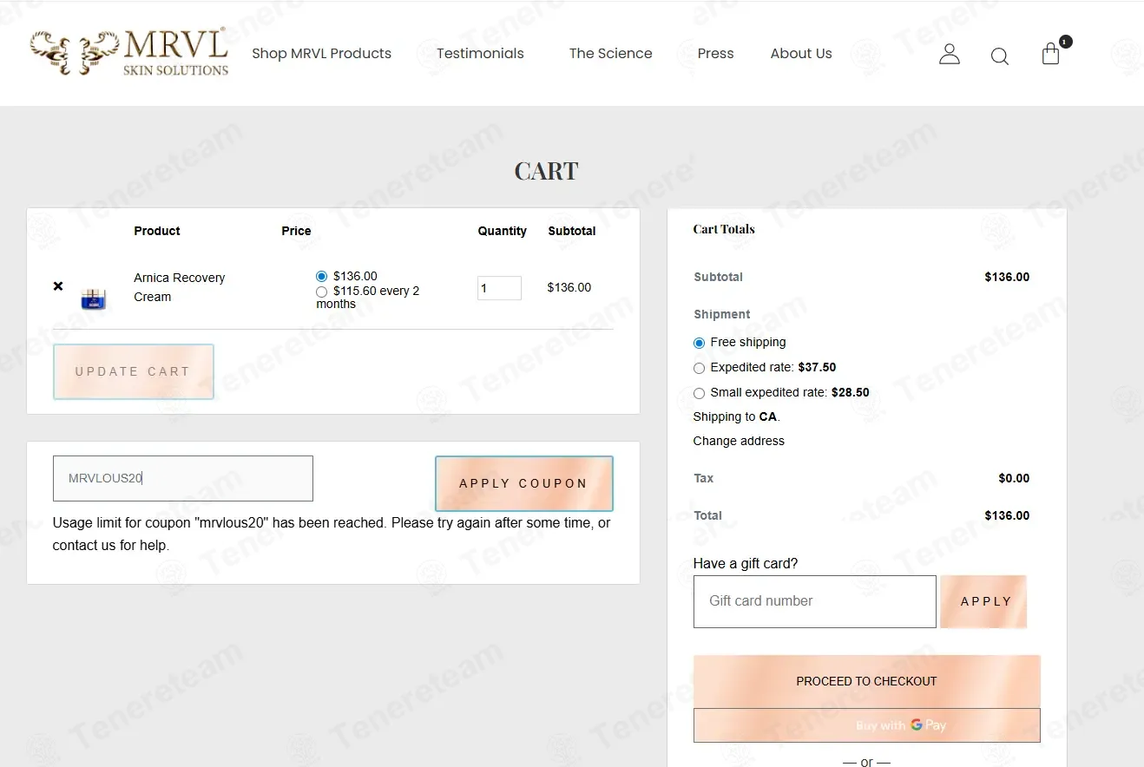Image resolution: width=1144 pixels, height=767 pixels.
Task: Click Buy with G Pay button
Action: tap(866, 725)
